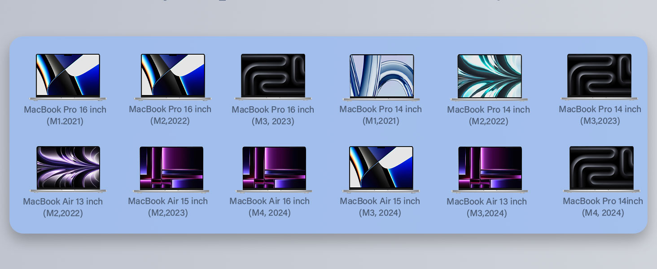Select the "(M2,2023)" text under MacBook Air 15 inch
This screenshot has width=657, height=269.
pyautogui.click(x=168, y=213)
